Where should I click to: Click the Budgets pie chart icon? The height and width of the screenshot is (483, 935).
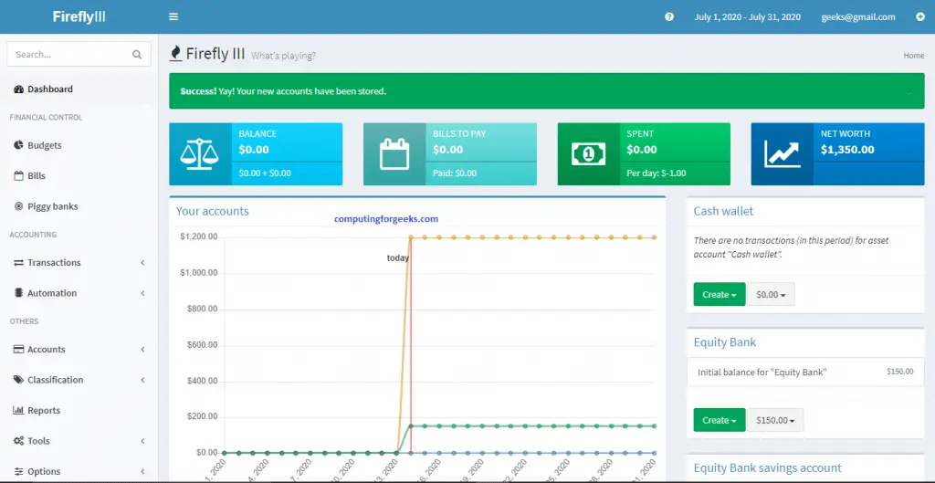18,145
